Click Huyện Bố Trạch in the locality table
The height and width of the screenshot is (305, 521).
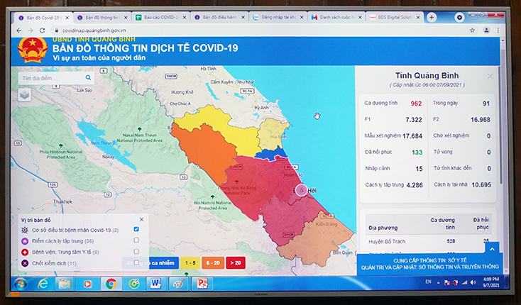(387, 242)
